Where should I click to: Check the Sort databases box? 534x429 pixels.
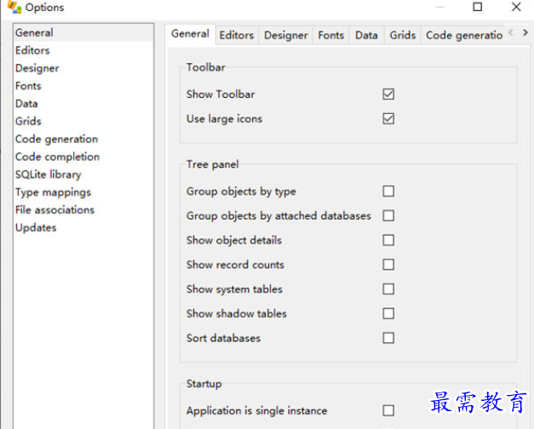388,338
